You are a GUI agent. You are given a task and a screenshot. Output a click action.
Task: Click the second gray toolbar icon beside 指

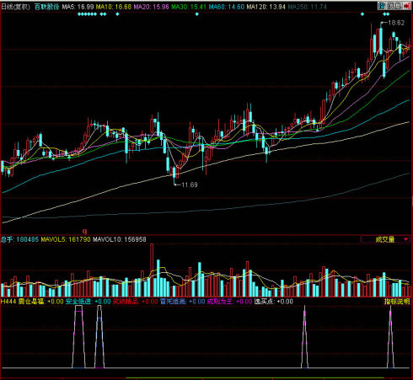point(389,6)
